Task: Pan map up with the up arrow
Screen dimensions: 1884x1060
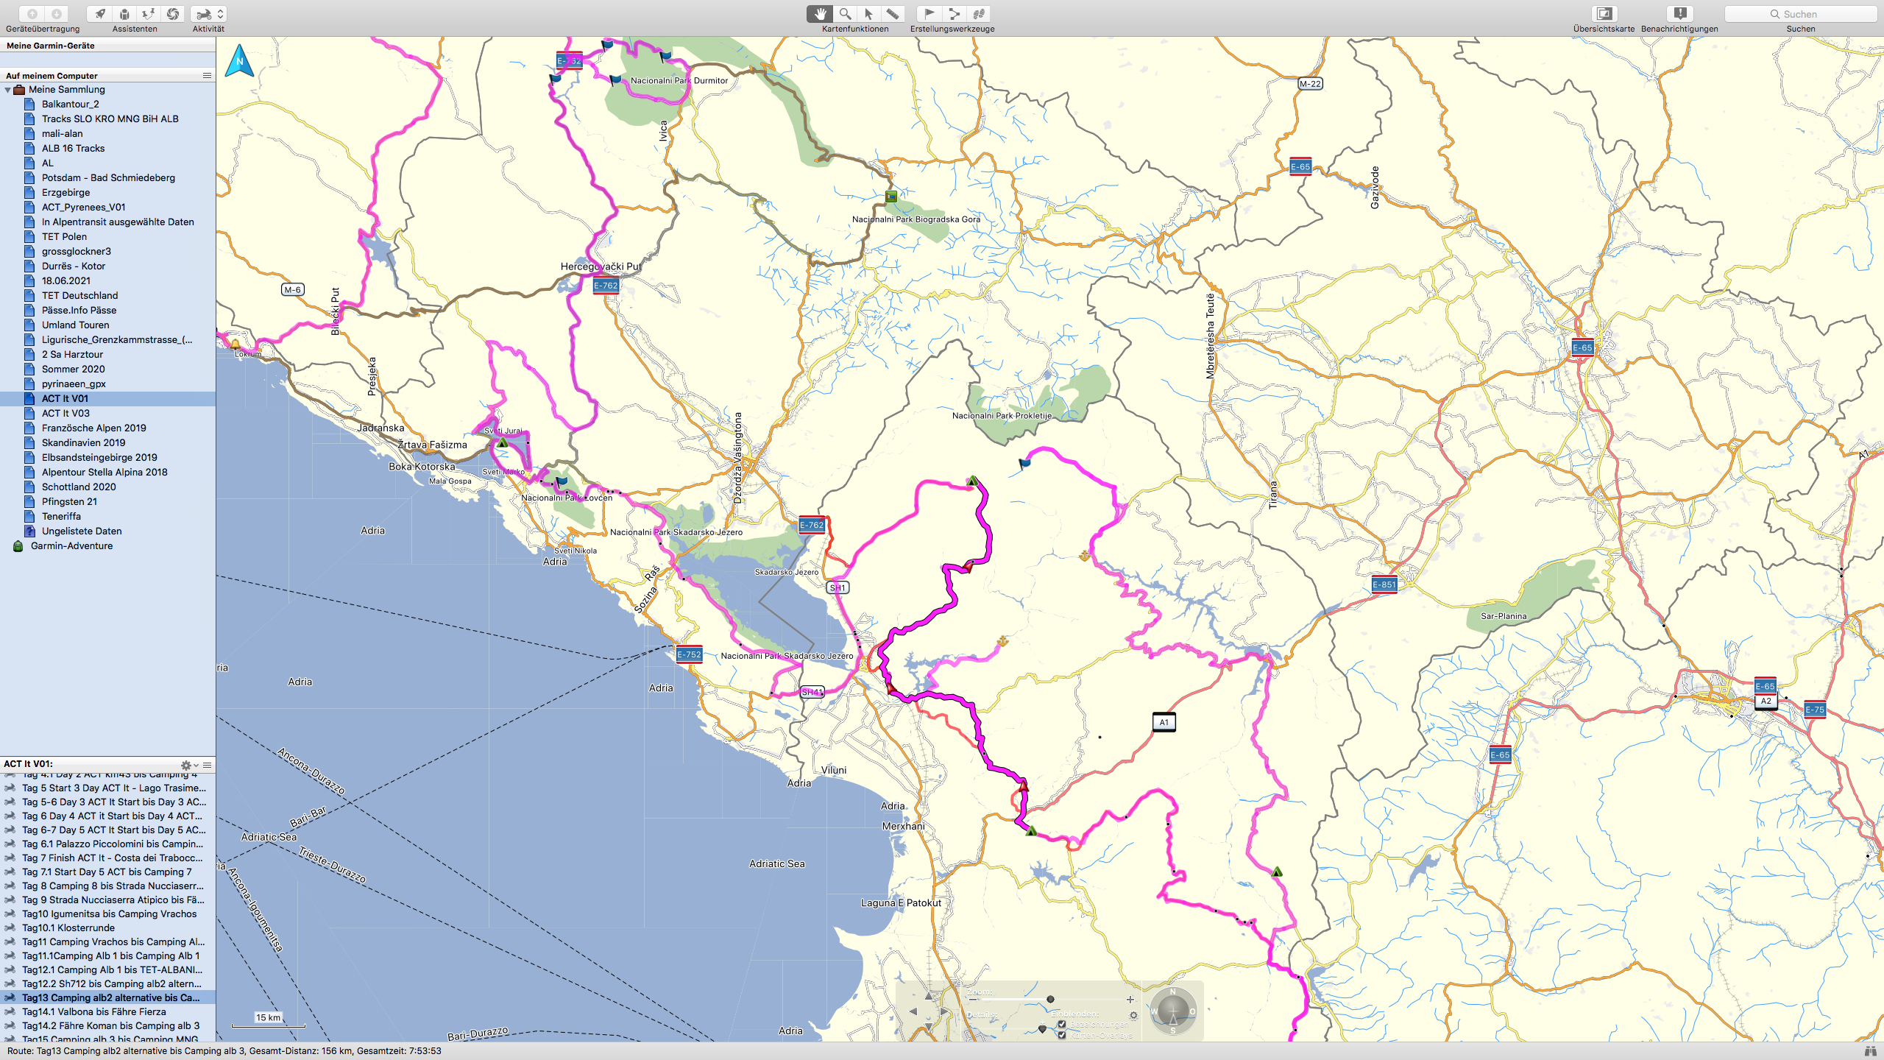Action: tap(929, 996)
